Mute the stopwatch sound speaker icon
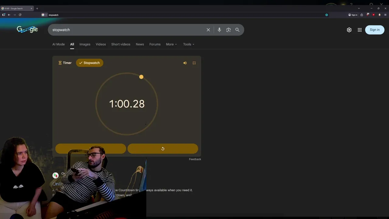This screenshot has height=219, width=389. [x=185, y=63]
